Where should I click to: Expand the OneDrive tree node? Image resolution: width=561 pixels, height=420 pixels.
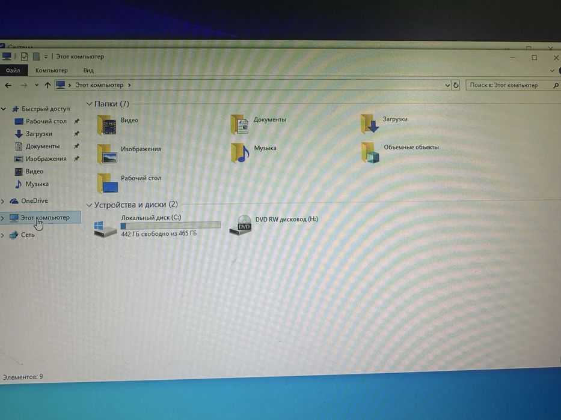[3, 202]
